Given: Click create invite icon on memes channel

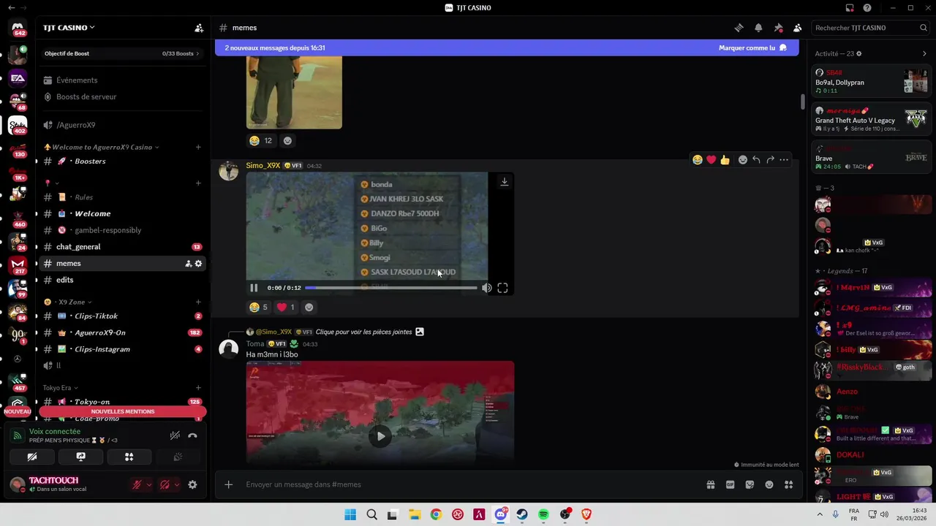Looking at the screenshot, I should click(x=188, y=264).
